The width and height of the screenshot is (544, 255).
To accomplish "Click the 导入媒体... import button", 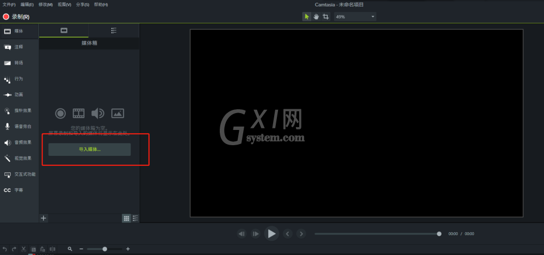I will point(90,150).
